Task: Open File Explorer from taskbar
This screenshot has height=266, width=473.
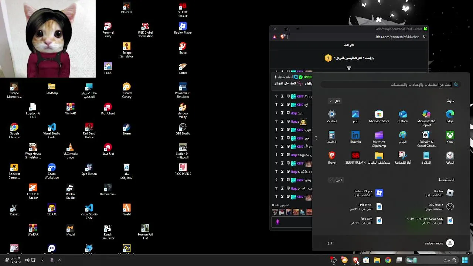Action: coord(377,260)
